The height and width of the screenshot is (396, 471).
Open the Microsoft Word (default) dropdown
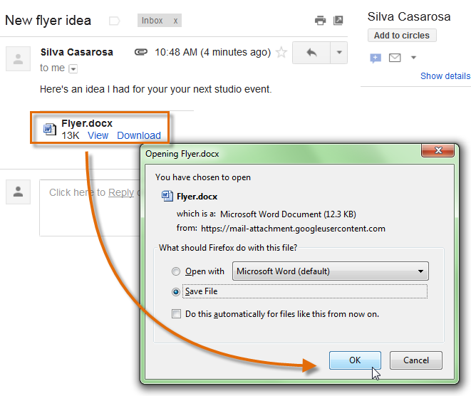331,271
